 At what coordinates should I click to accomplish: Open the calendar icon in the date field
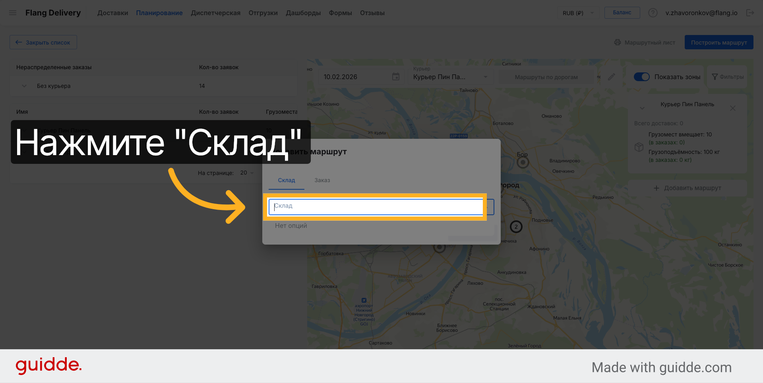coord(396,76)
